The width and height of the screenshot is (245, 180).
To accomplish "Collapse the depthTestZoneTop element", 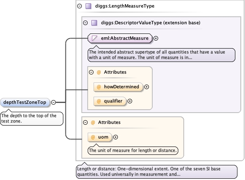I will [x=54, y=102].
